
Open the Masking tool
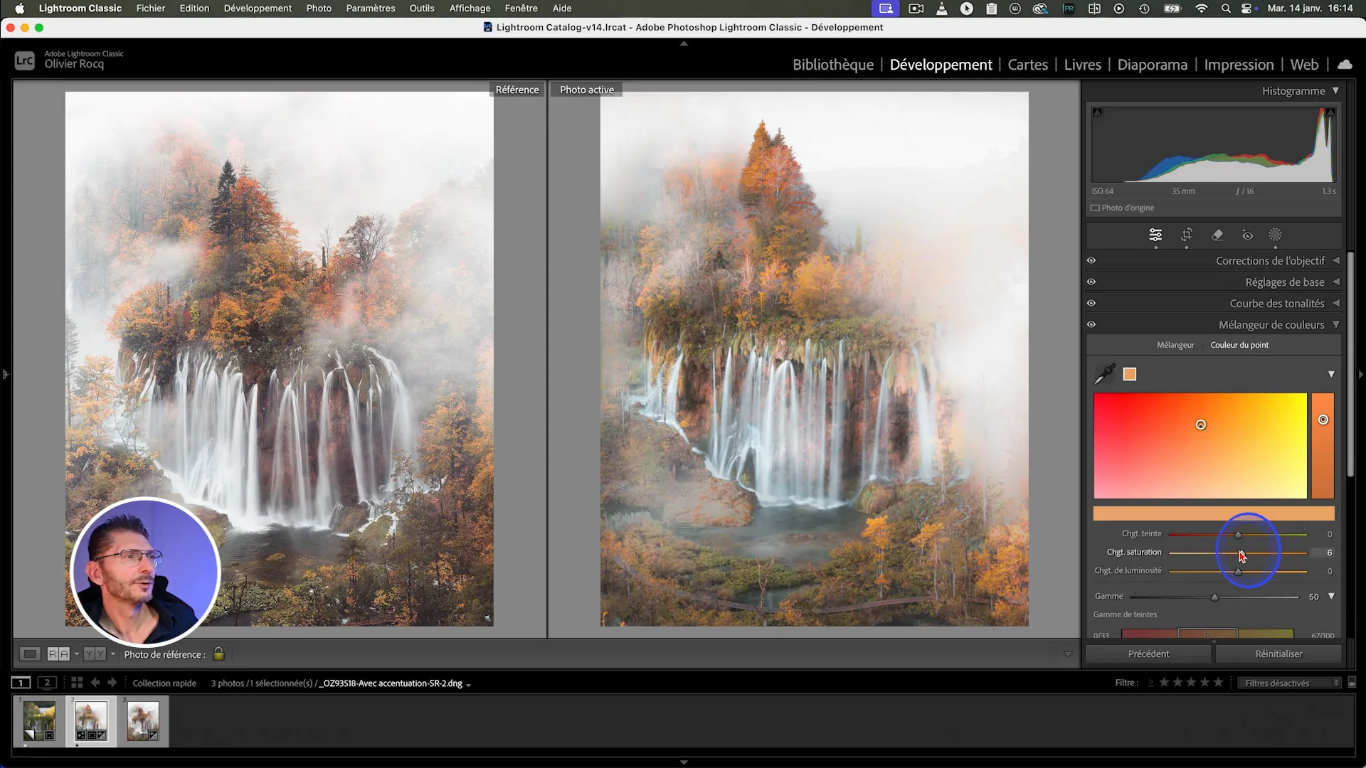[1275, 235]
